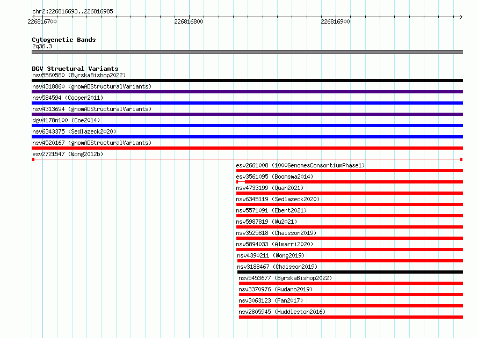Image resolution: width=478 pixels, height=338 pixels.
Task: Click the DGV Structural Variants track title
Action: coord(75,69)
